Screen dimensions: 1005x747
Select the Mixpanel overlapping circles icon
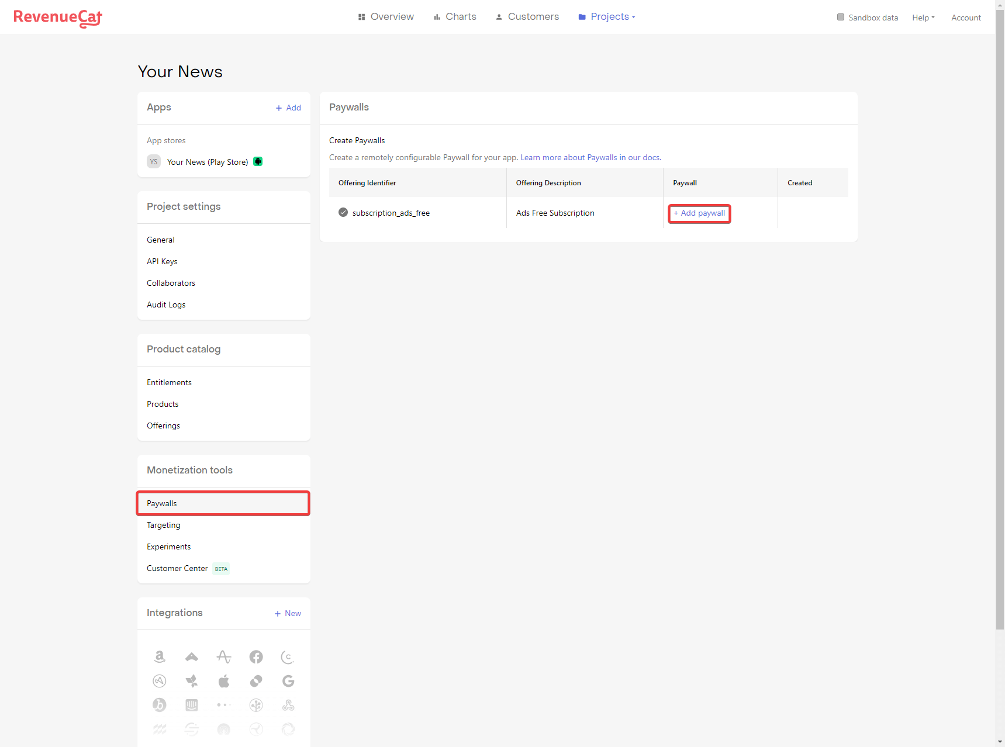(x=255, y=681)
